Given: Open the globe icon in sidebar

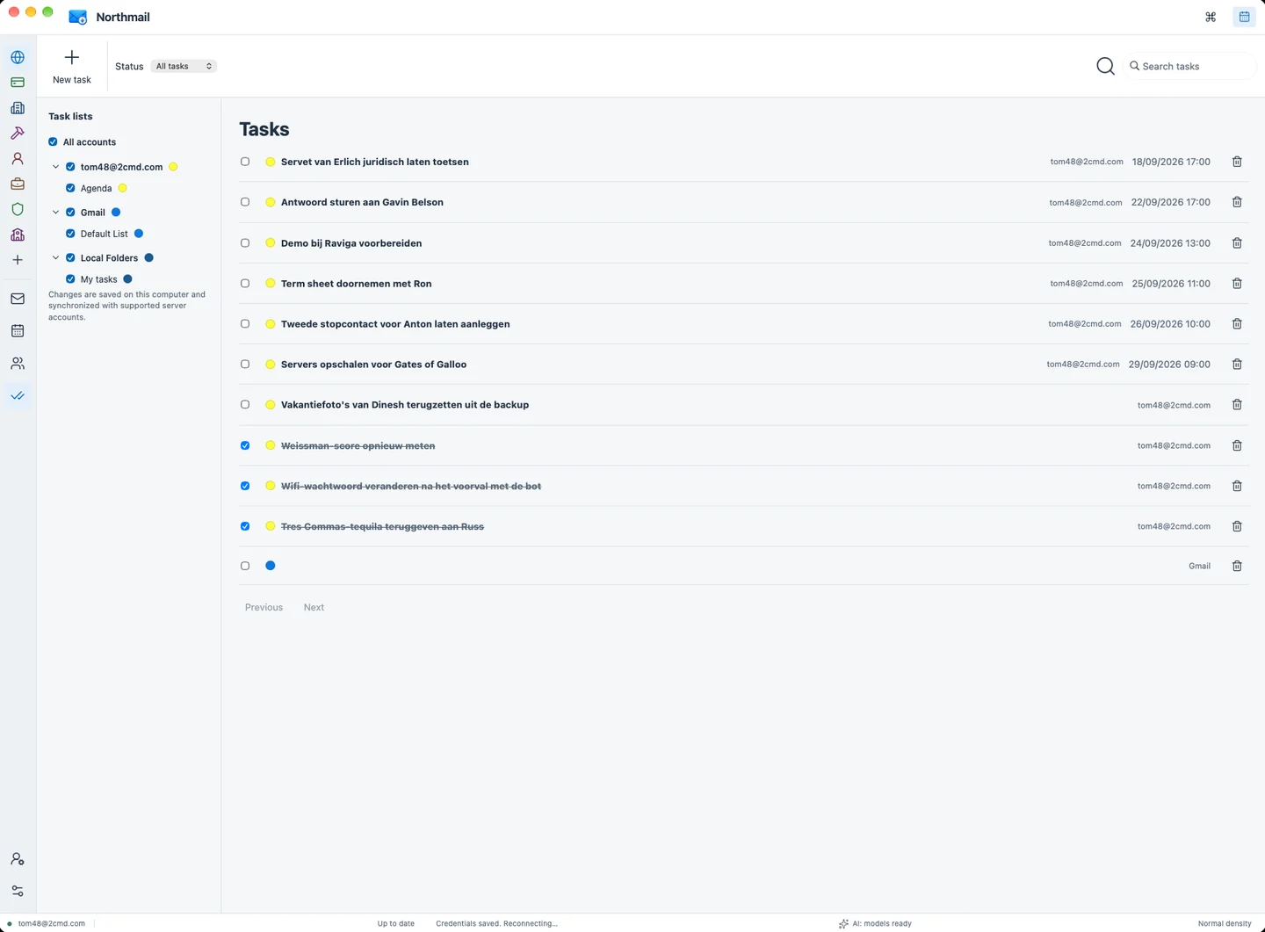Looking at the screenshot, I should pyautogui.click(x=18, y=57).
